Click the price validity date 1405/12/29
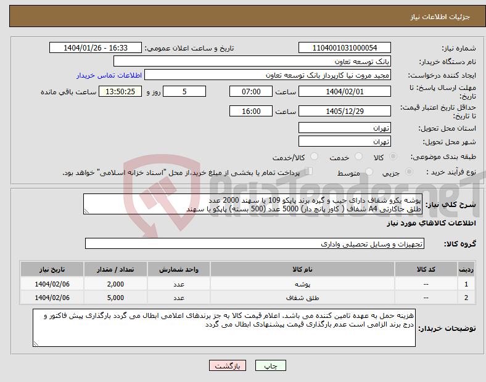Screen dimensions: 486x382 [344, 111]
